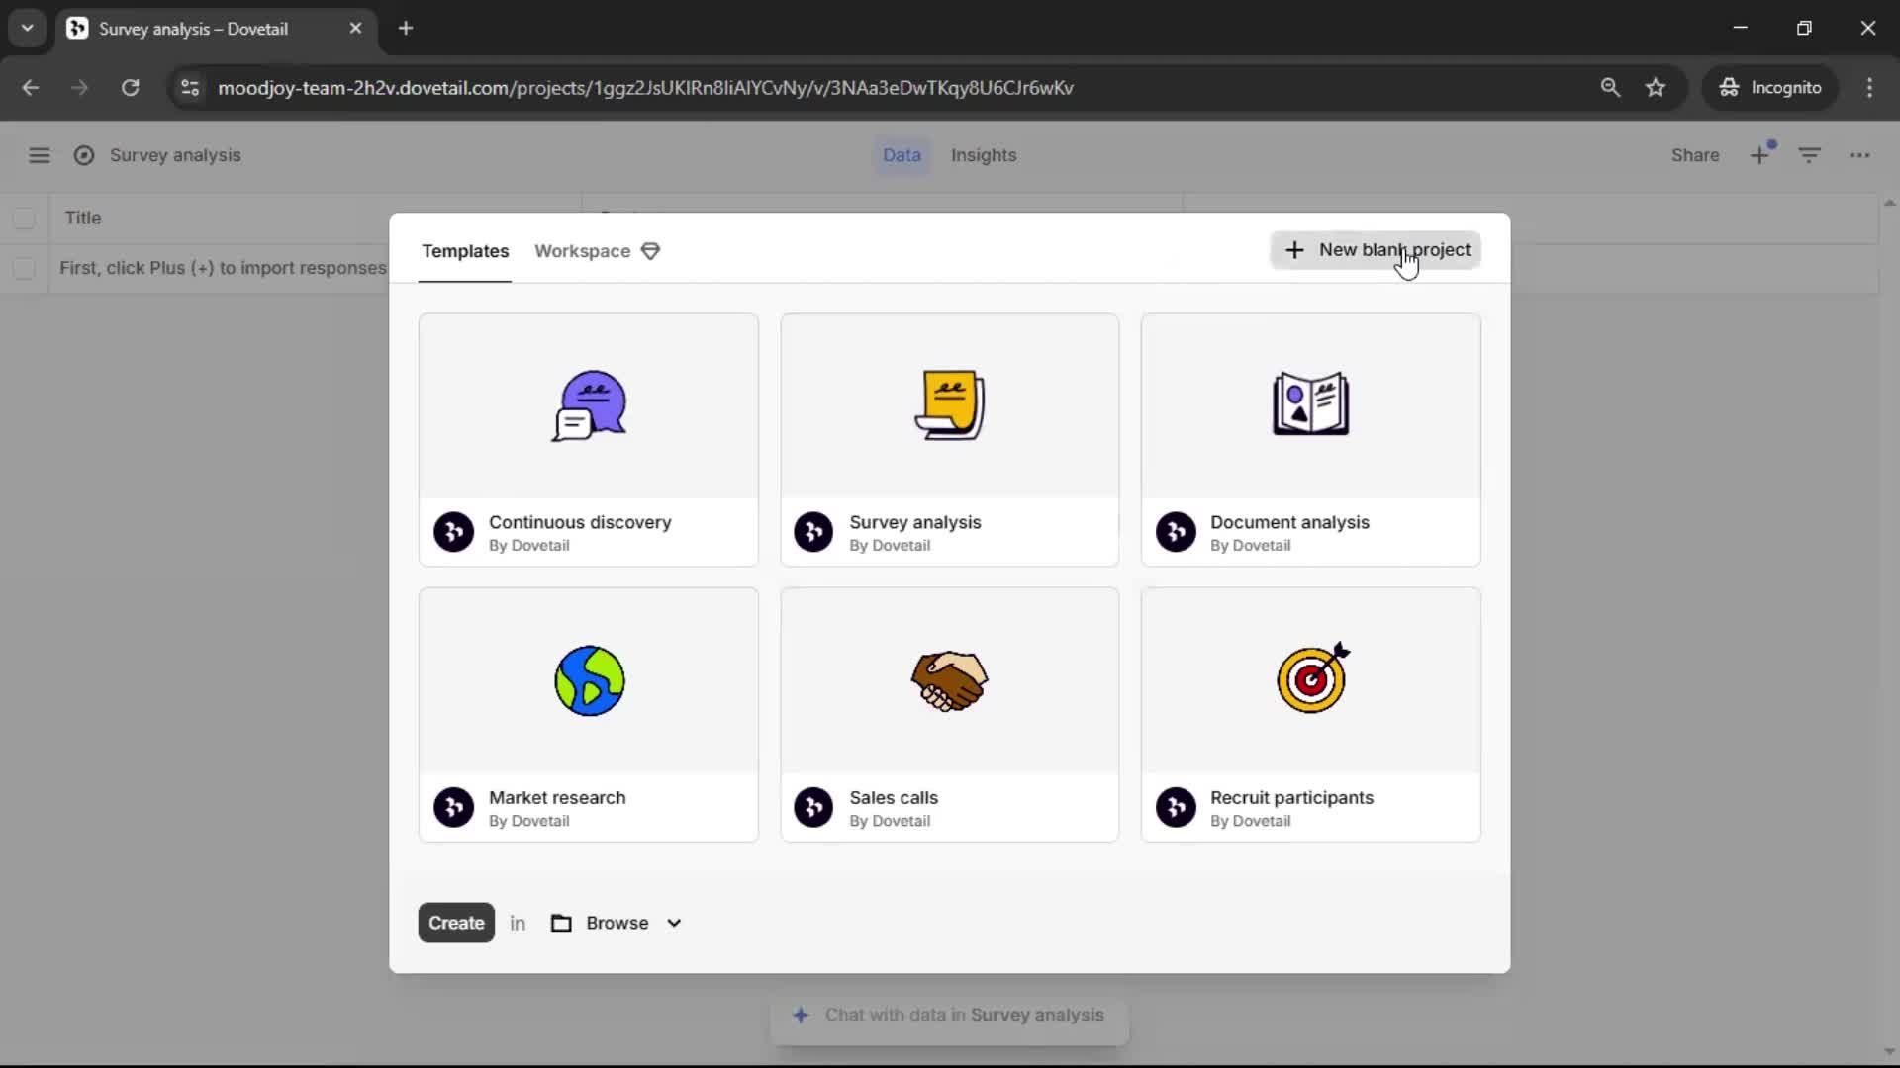Click the Share button

1694,155
